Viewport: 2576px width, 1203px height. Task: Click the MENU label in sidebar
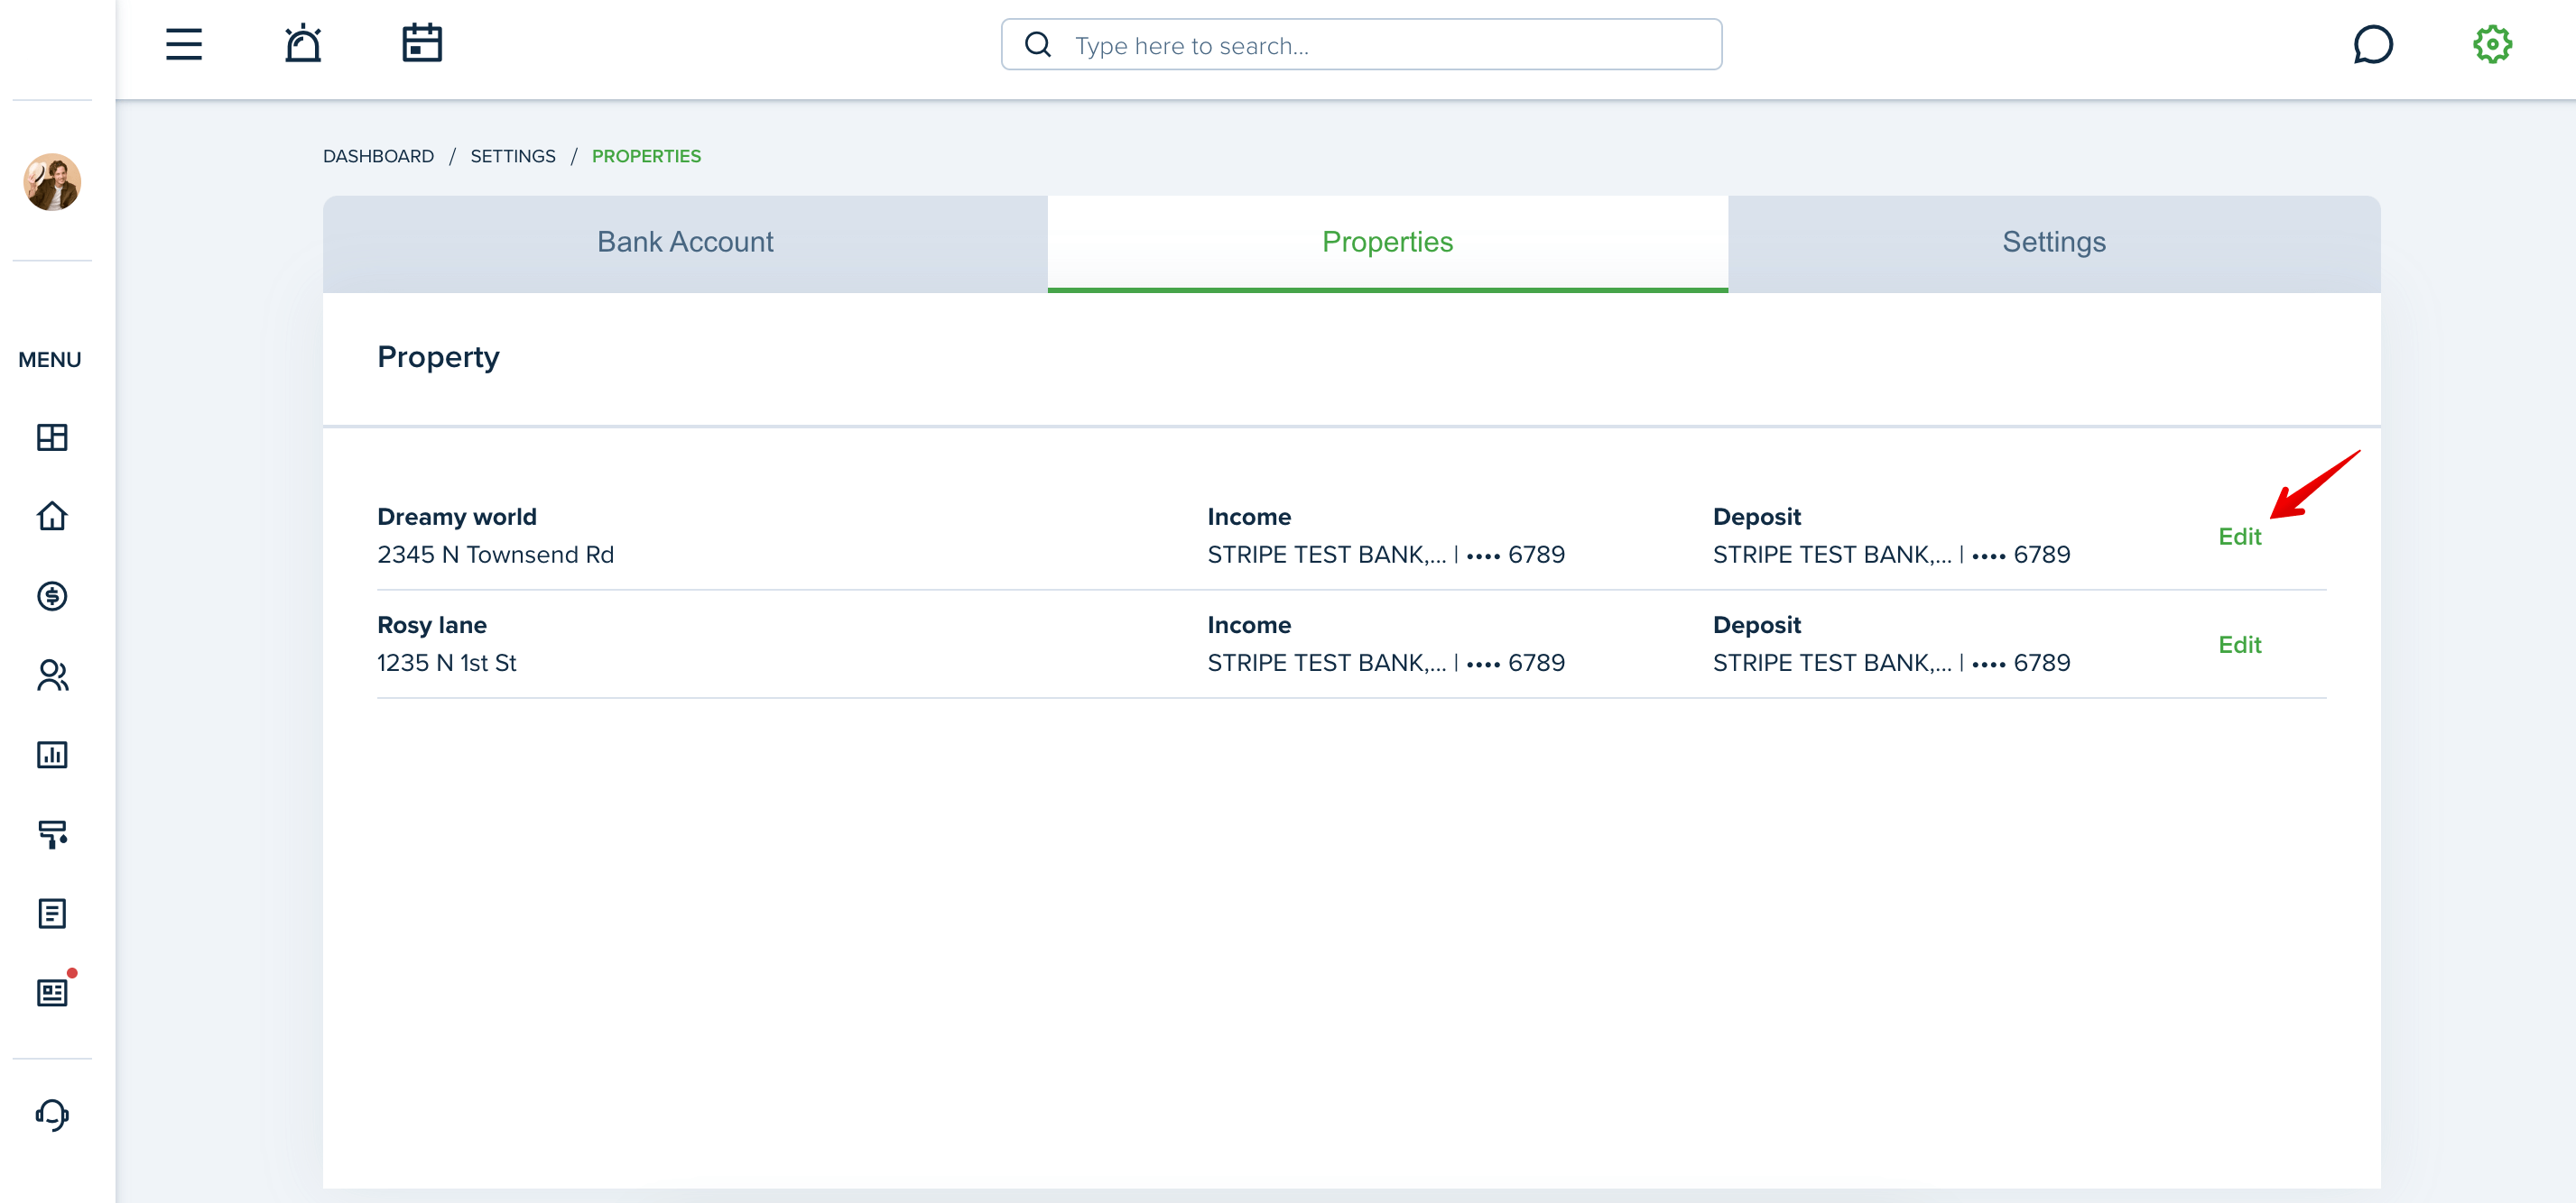tap(50, 360)
